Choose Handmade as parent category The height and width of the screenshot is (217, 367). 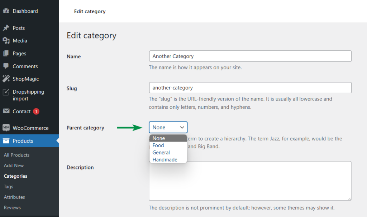pos(165,160)
